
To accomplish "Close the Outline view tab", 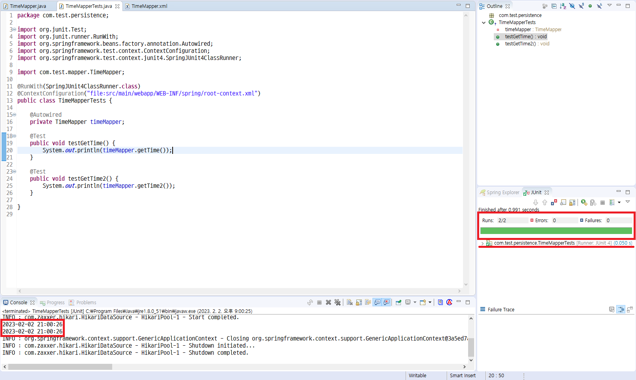I will click(x=508, y=6).
